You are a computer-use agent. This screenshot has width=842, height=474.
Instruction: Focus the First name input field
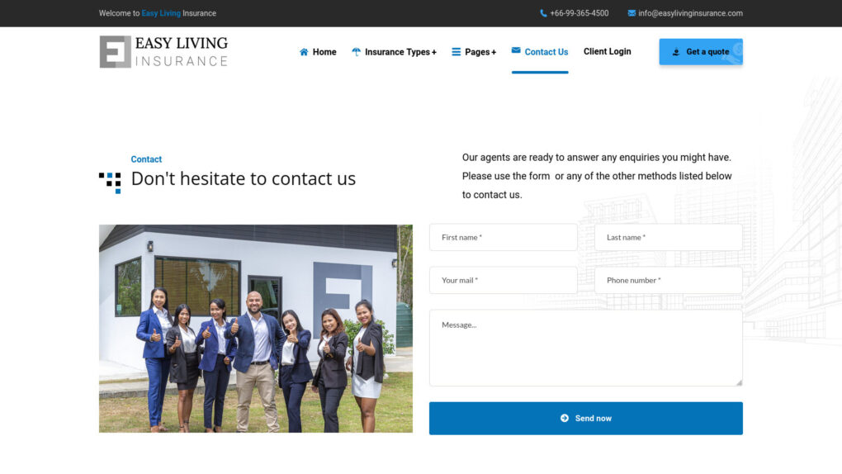(x=504, y=237)
